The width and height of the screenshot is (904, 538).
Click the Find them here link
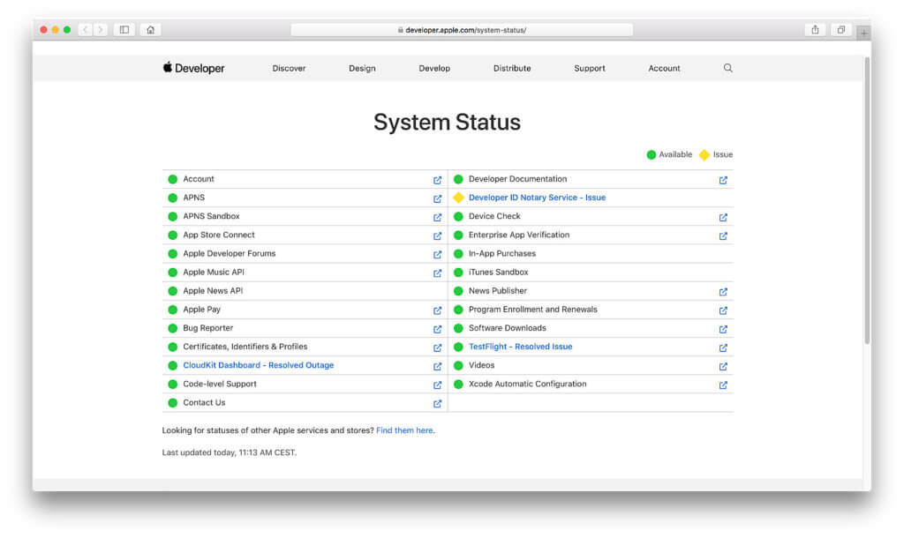404,430
